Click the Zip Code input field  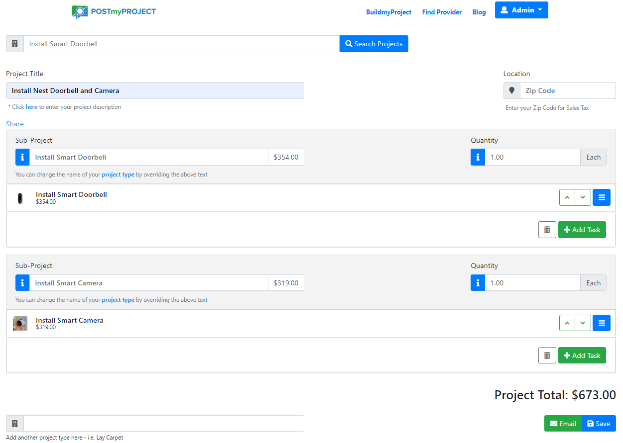(568, 90)
